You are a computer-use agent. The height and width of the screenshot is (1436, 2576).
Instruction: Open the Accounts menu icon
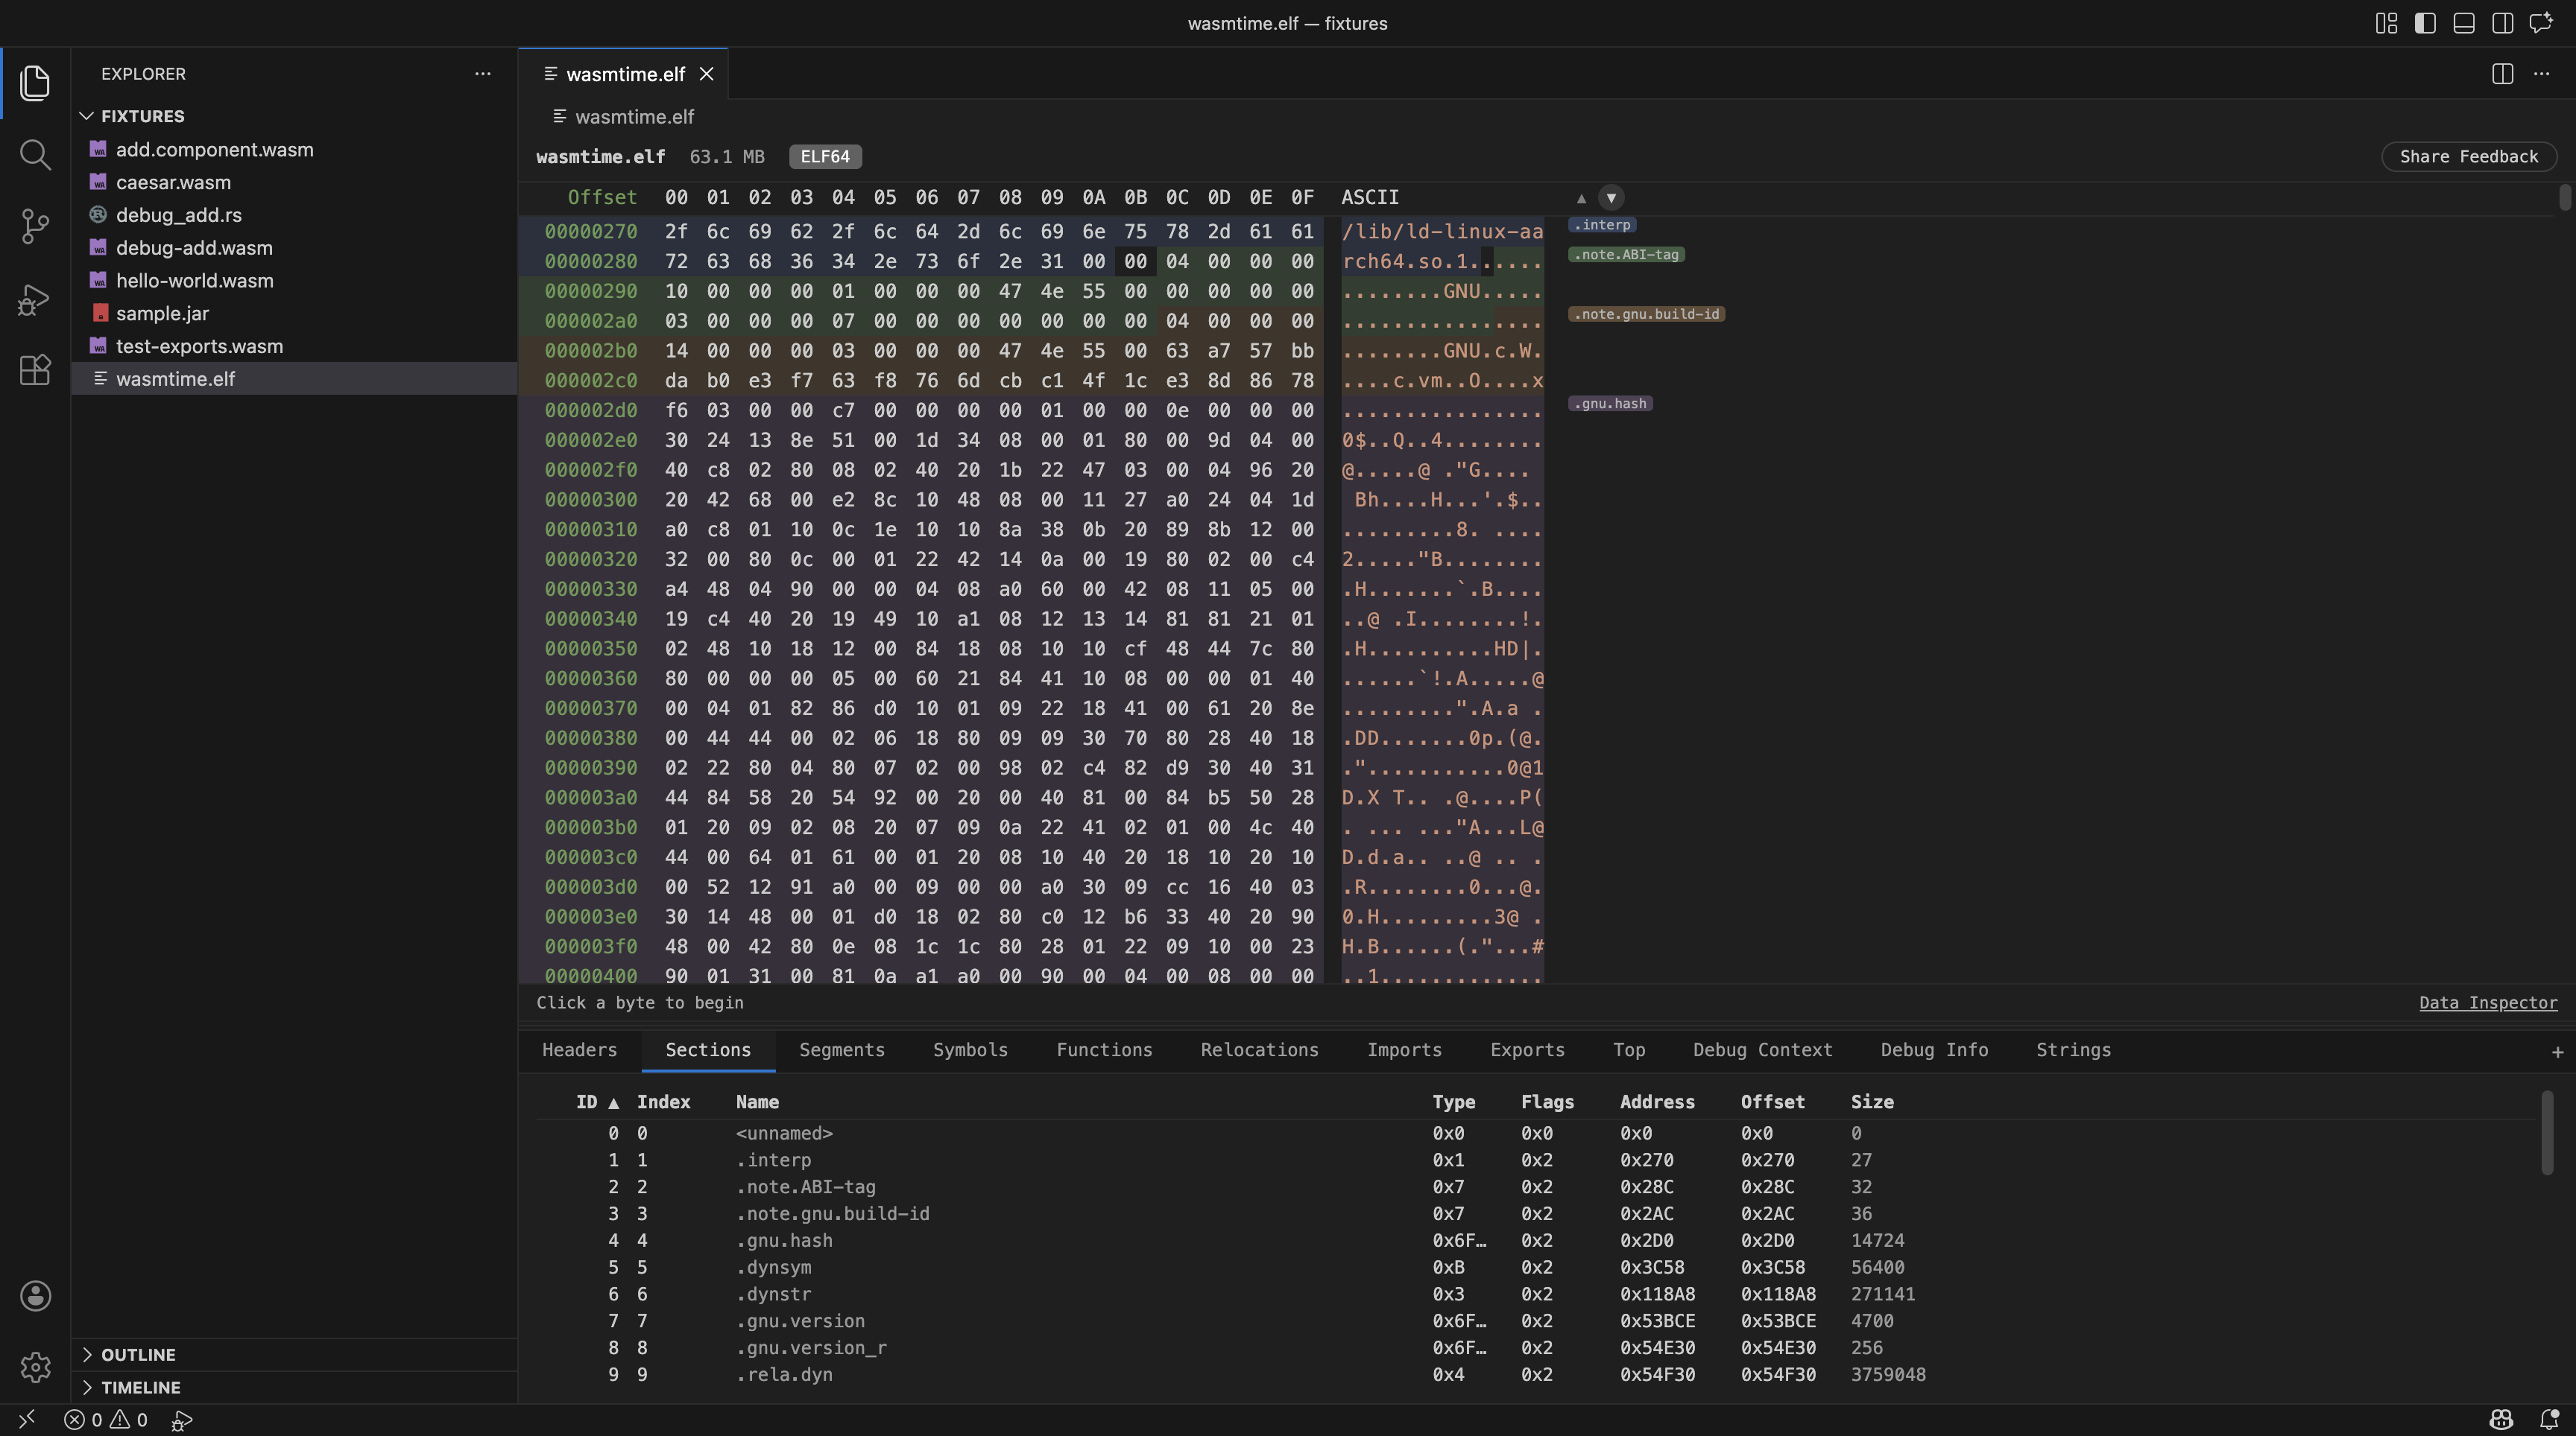[35, 1296]
